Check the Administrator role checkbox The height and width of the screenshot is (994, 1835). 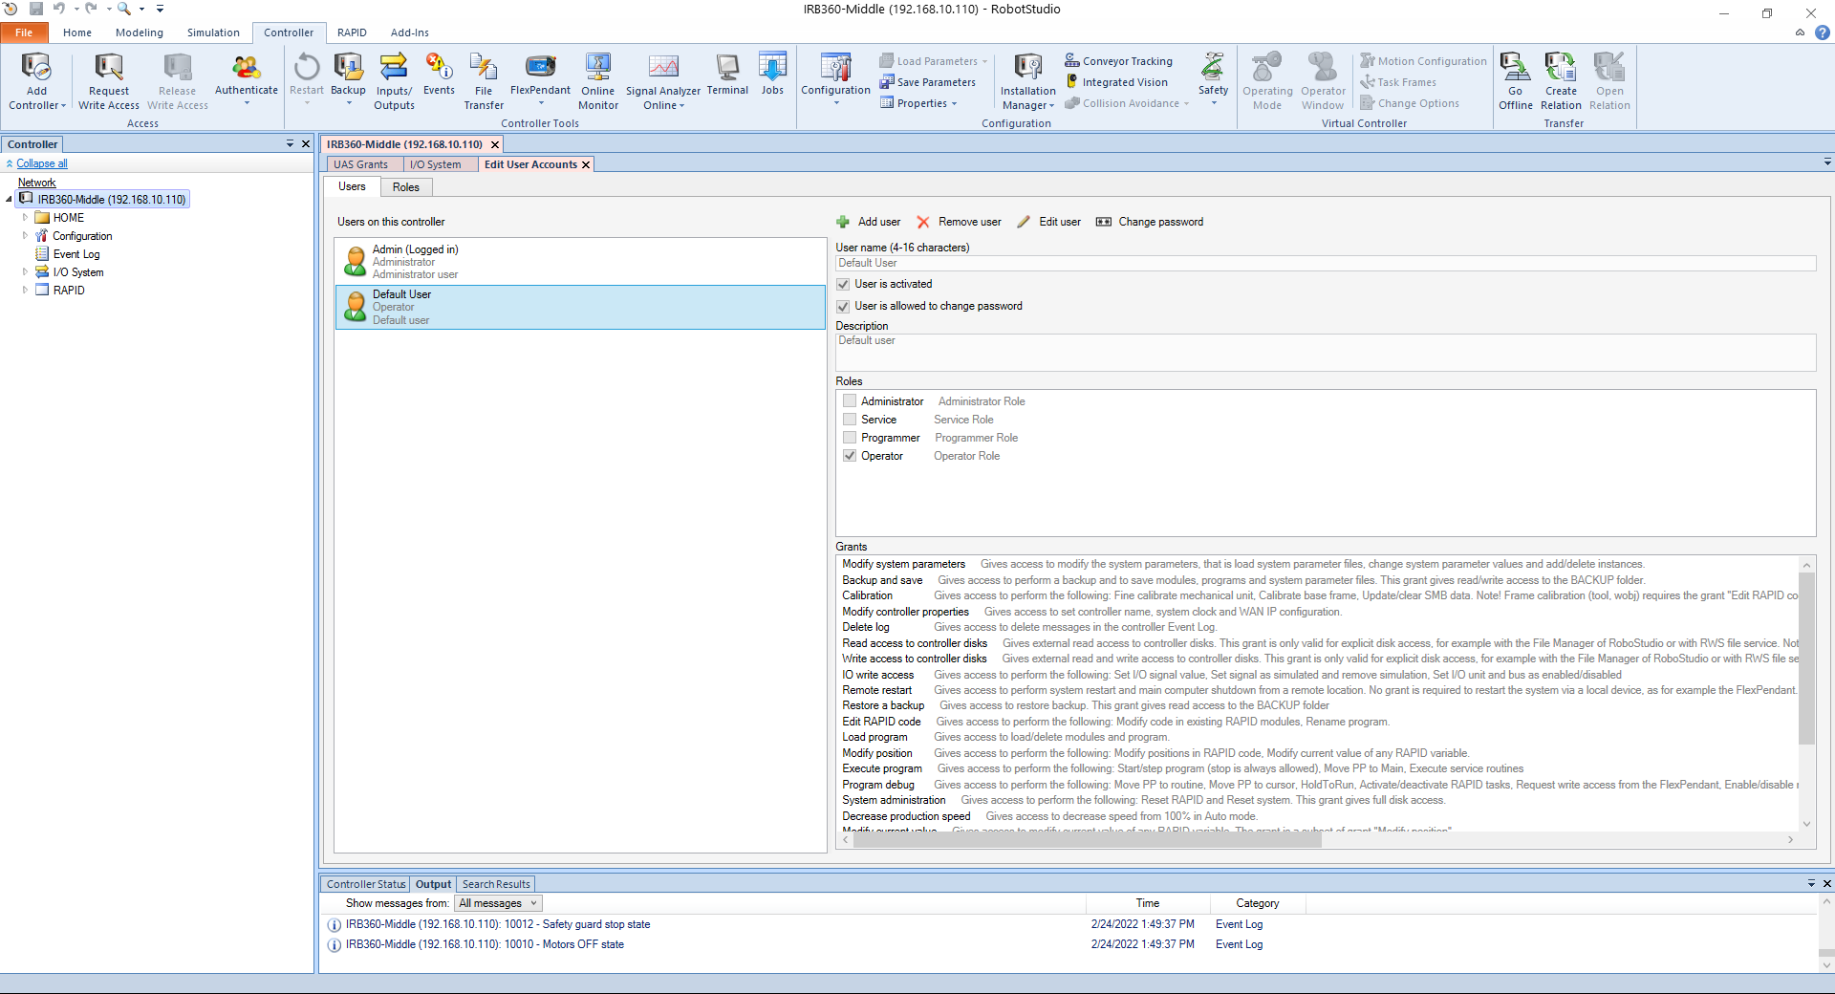click(x=850, y=401)
